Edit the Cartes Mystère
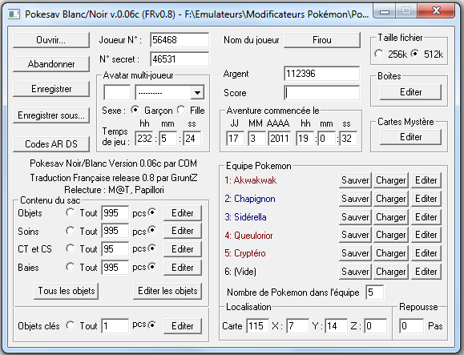The image size is (464, 355). (410, 137)
